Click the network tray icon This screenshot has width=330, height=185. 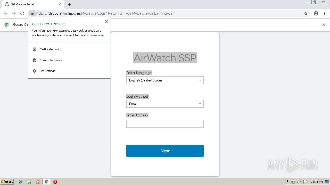click(293, 182)
